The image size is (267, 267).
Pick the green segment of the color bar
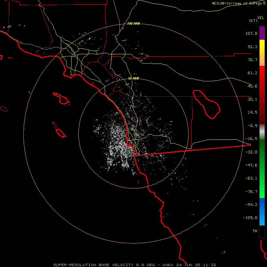coord(262,169)
